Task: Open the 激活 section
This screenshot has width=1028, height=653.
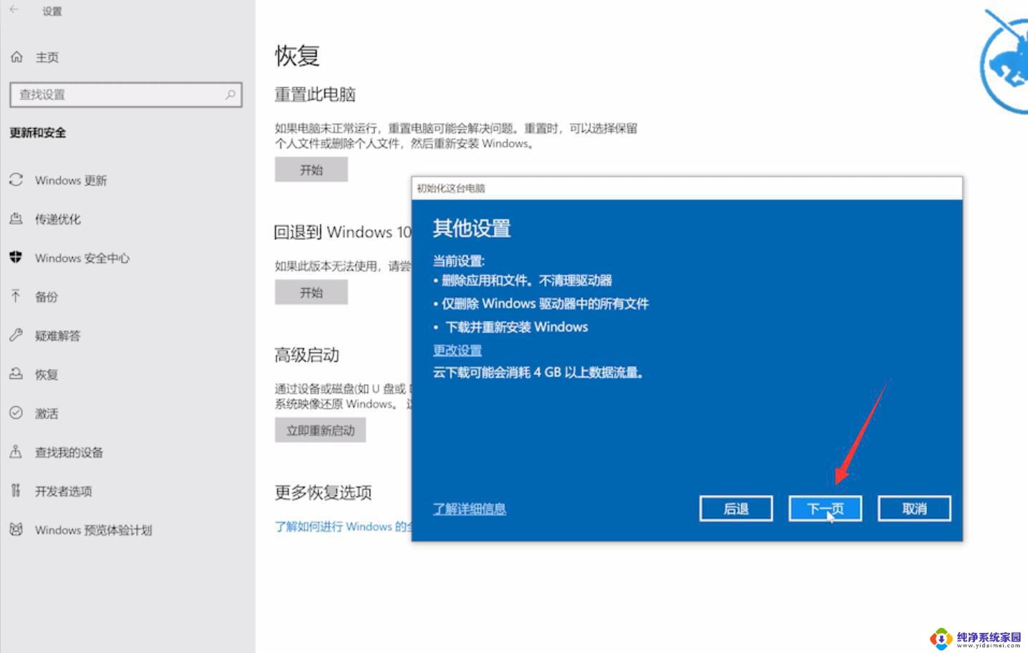Action: (47, 413)
